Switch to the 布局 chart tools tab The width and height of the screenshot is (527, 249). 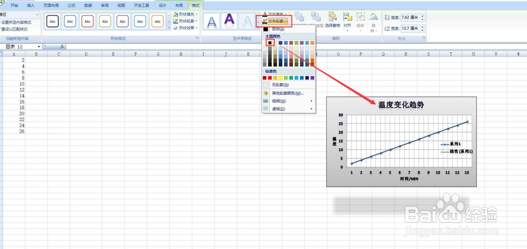tap(179, 6)
